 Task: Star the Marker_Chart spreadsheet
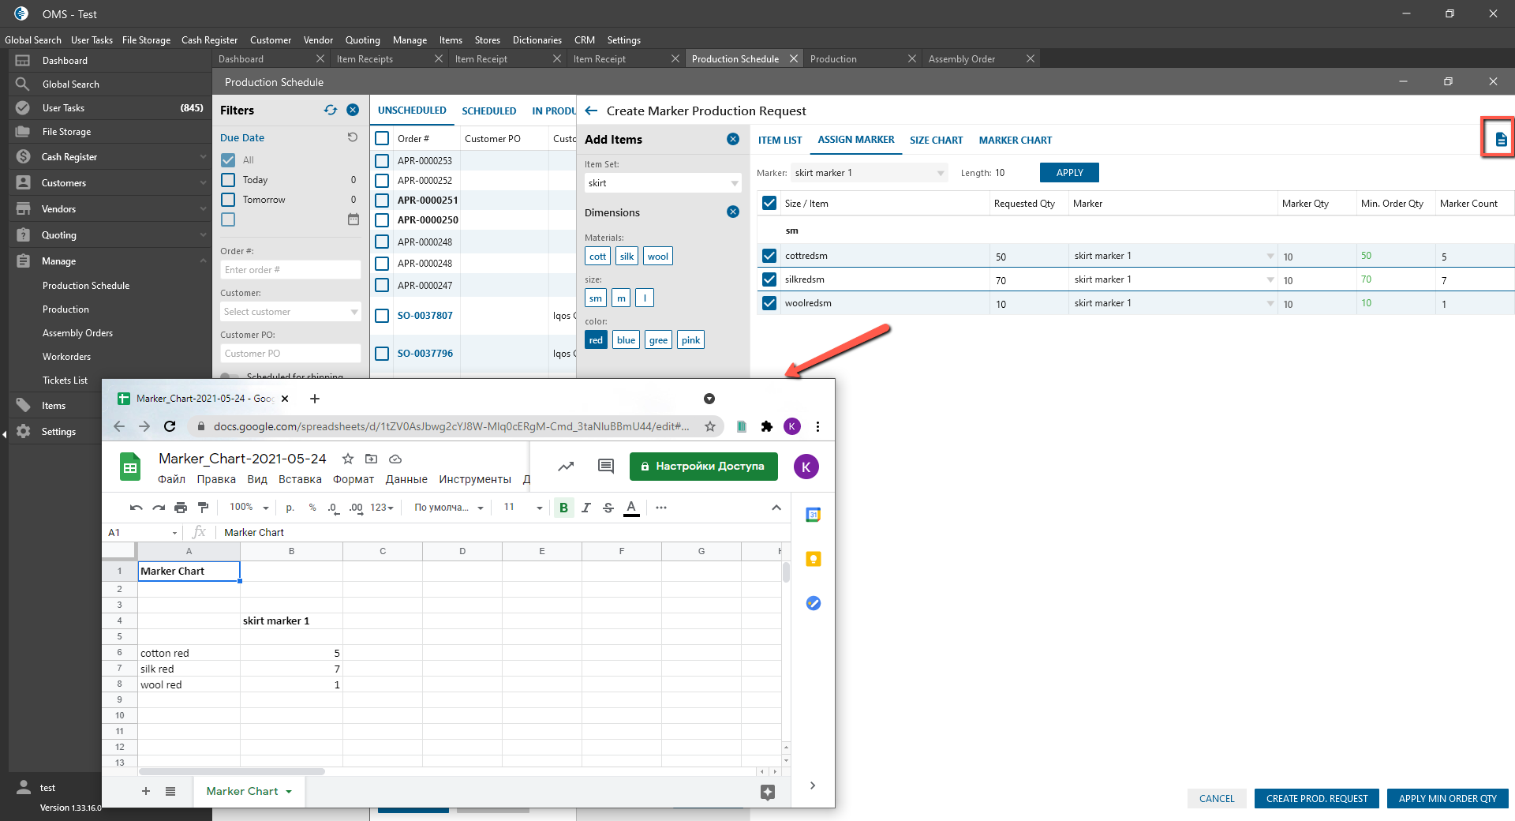pos(347,459)
